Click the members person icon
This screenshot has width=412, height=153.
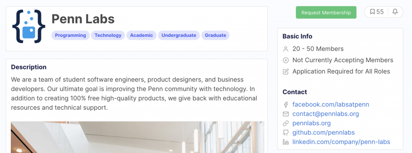[286, 49]
